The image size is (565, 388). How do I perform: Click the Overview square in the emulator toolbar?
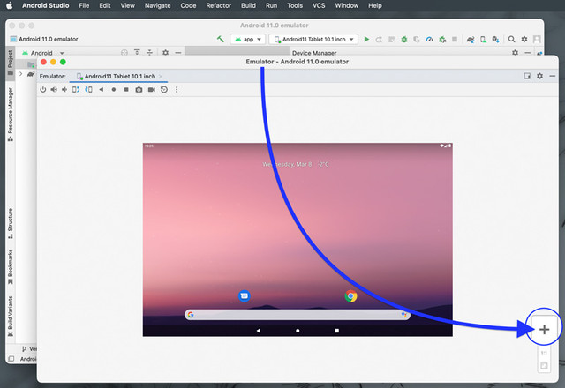coord(126,90)
